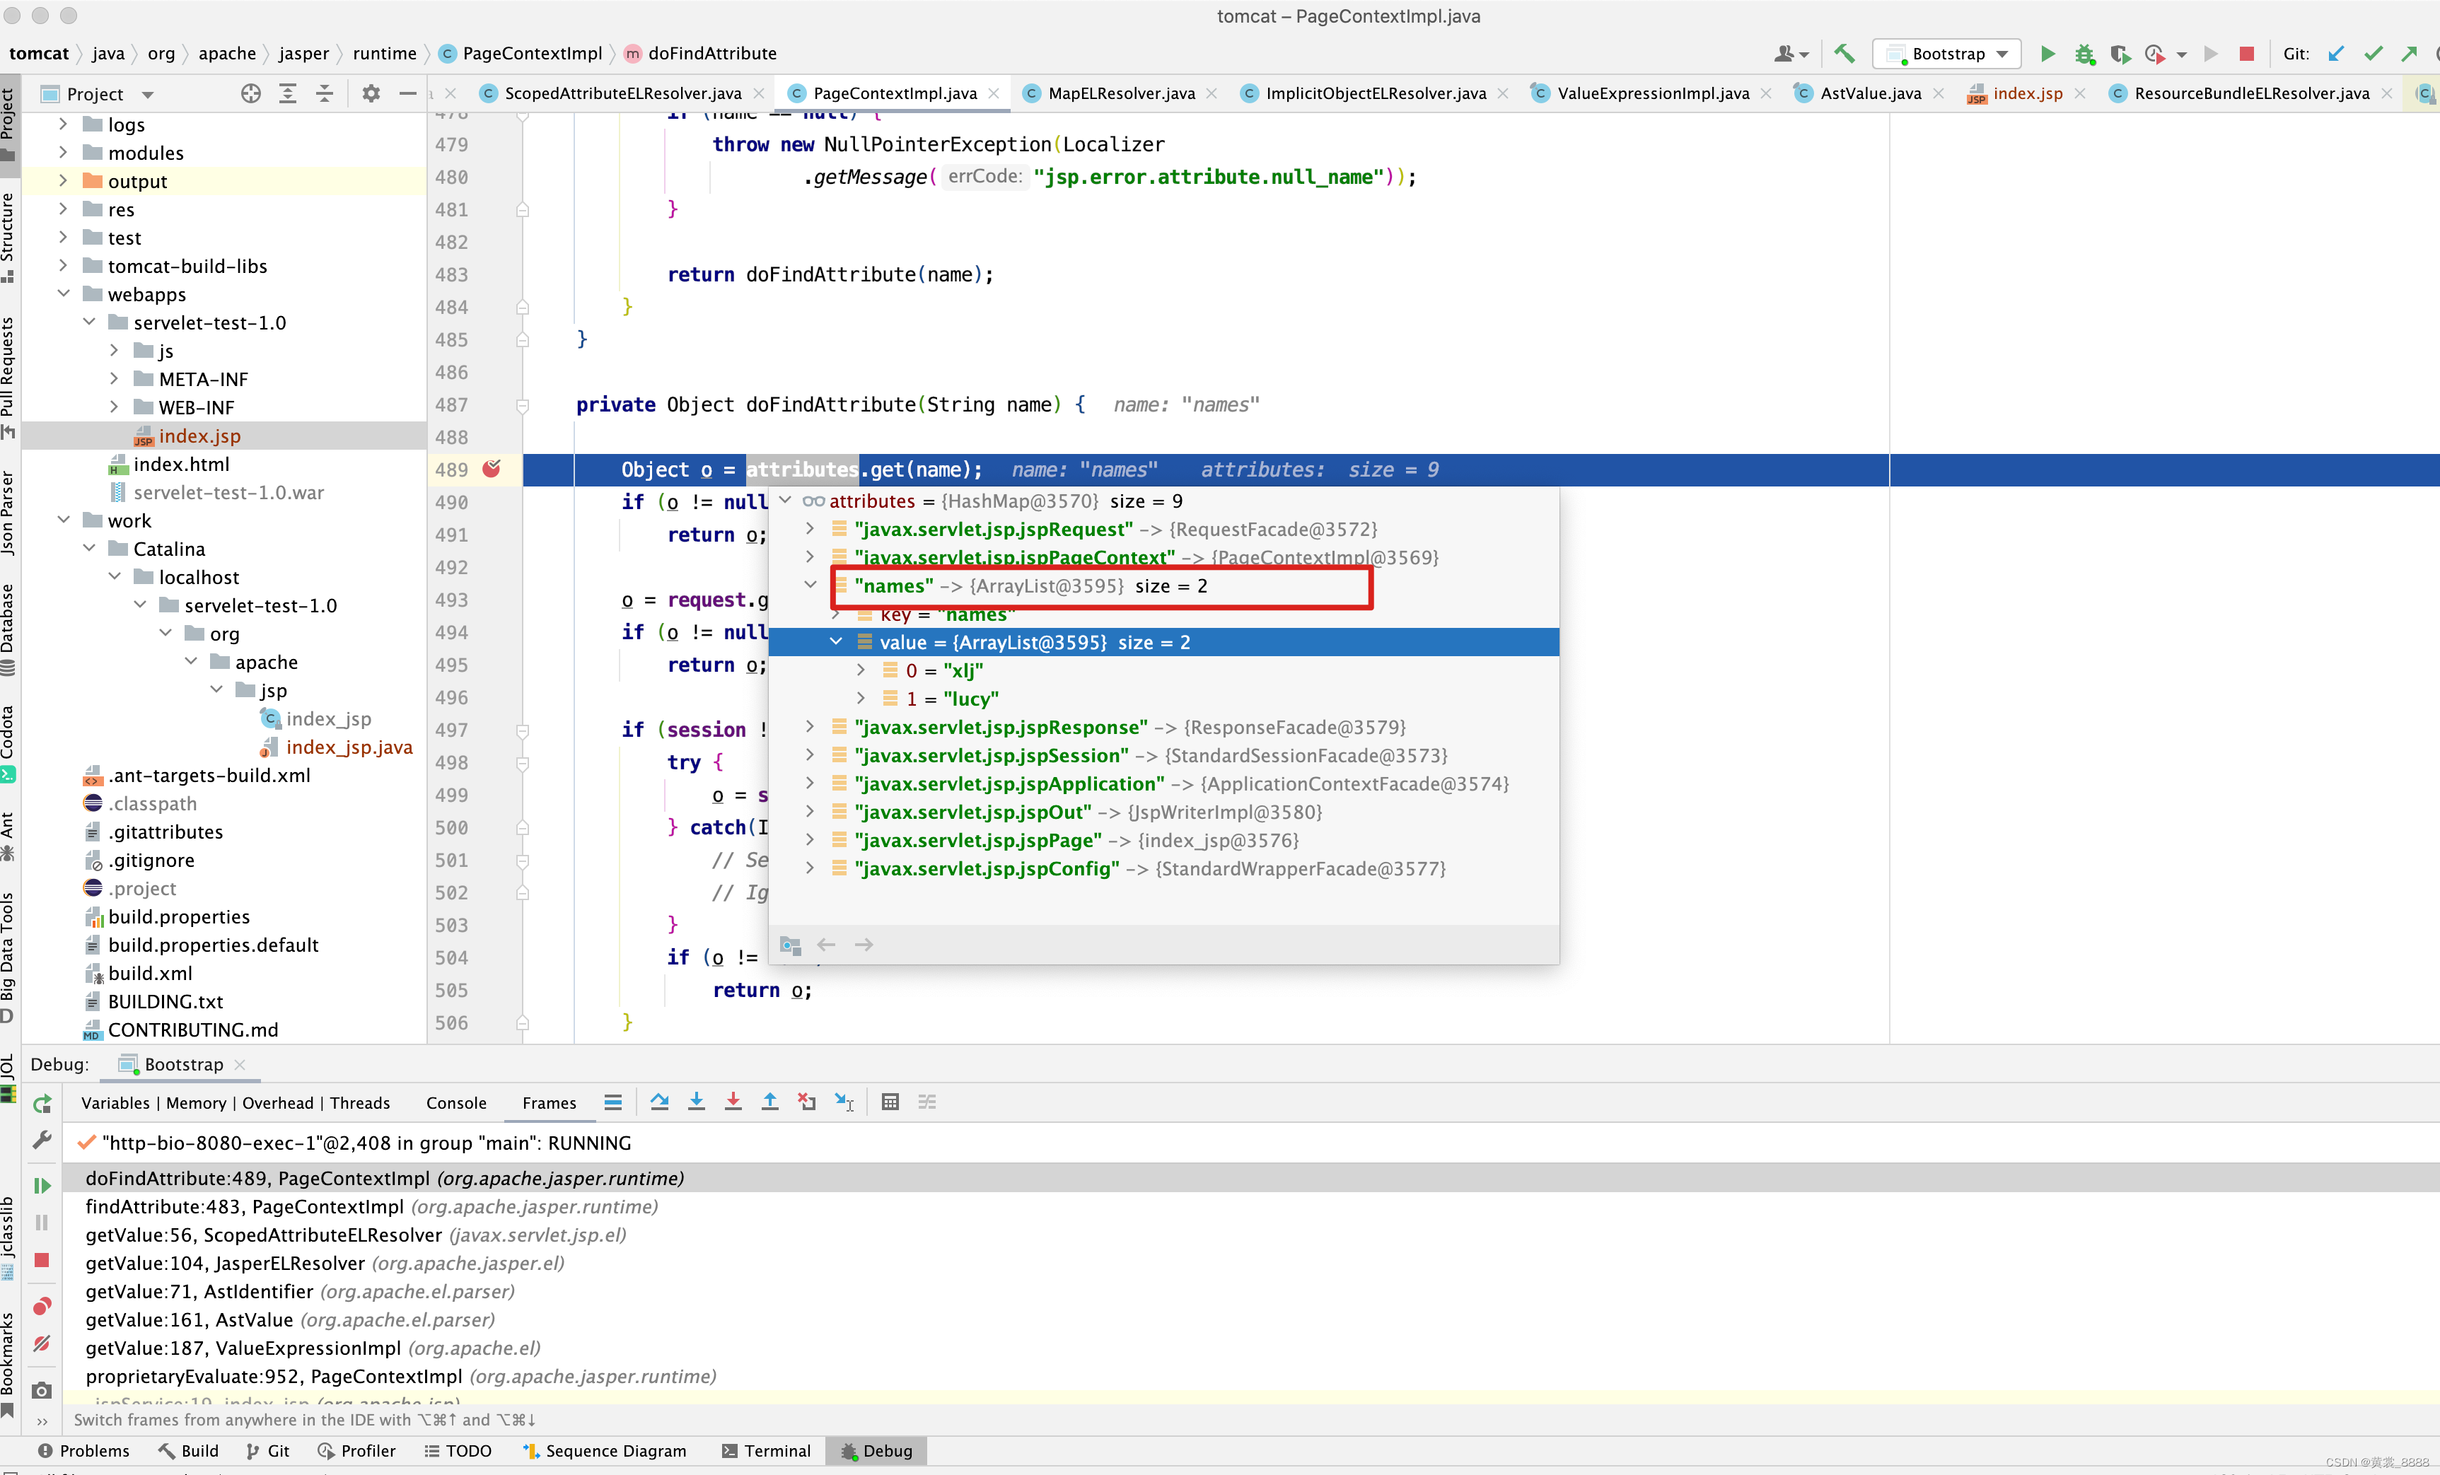
Task: Expand all in Project panel
Action: click(287, 93)
